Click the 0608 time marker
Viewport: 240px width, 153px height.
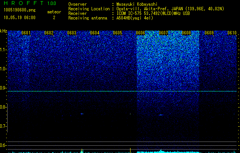(186, 33)
